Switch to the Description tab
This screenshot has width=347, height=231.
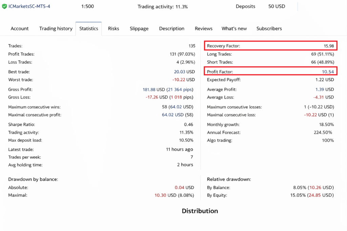[171, 28]
